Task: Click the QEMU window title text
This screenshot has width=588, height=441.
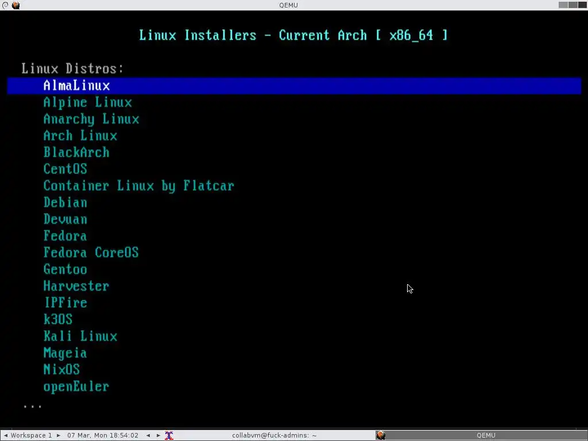Action: click(x=288, y=5)
